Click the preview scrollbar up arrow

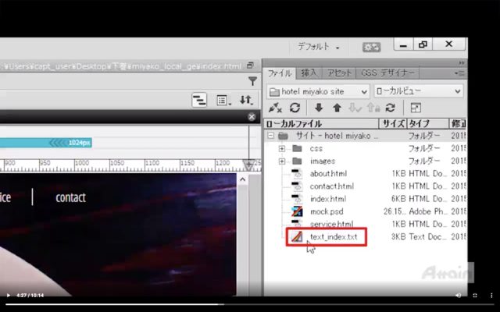click(x=242, y=180)
